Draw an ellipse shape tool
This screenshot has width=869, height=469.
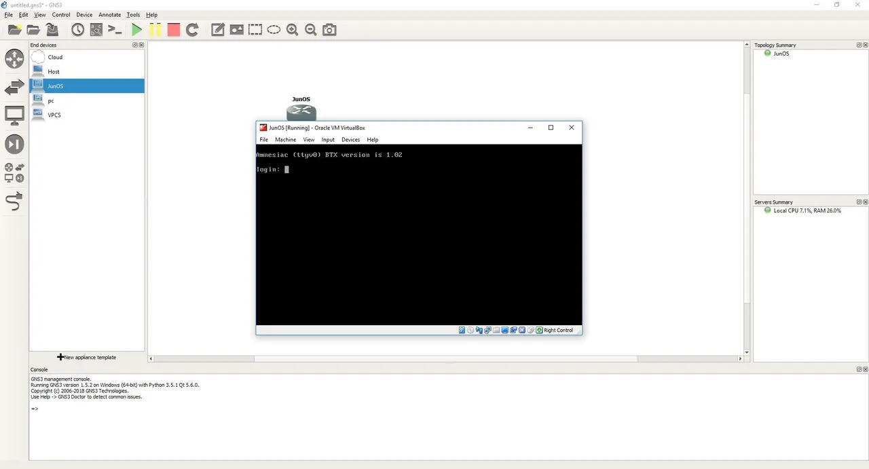(274, 30)
